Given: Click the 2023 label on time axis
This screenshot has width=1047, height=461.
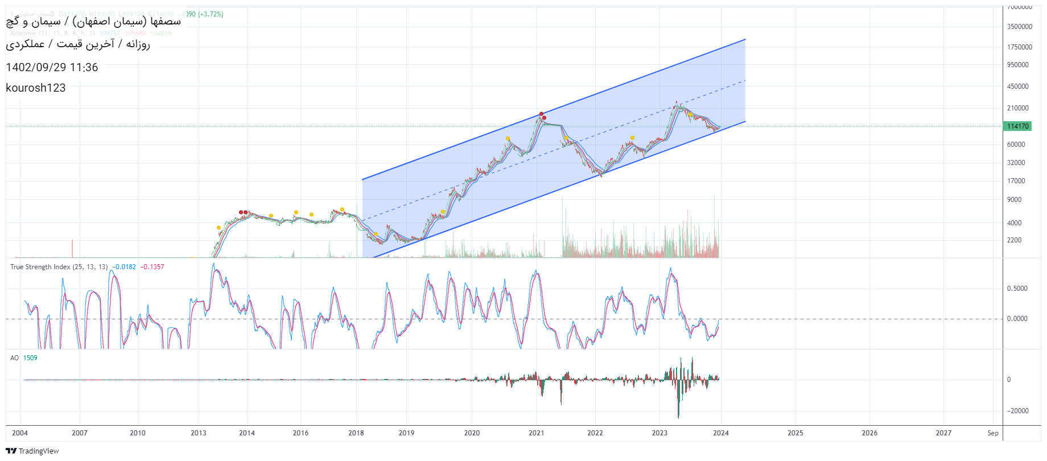Looking at the screenshot, I should (659, 433).
